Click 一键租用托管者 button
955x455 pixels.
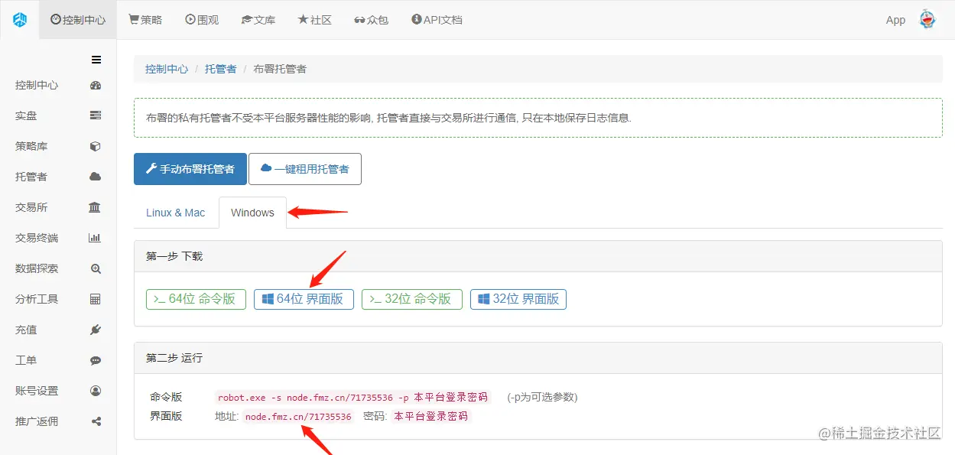click(305, 169)
